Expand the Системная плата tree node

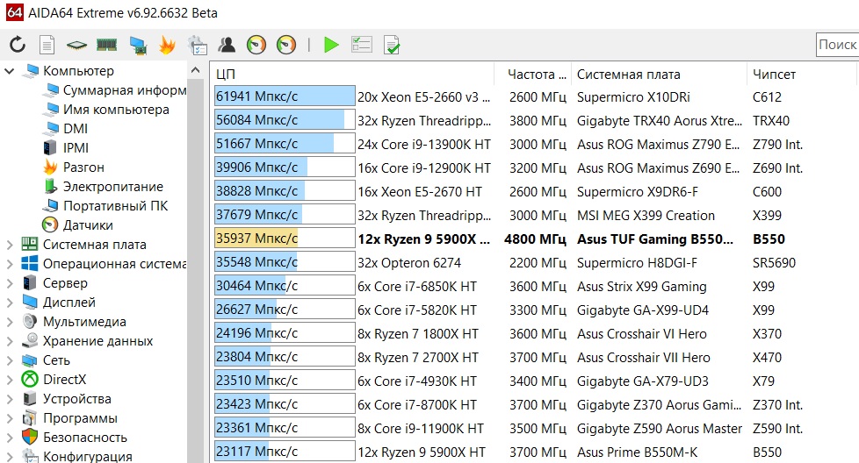10,245
